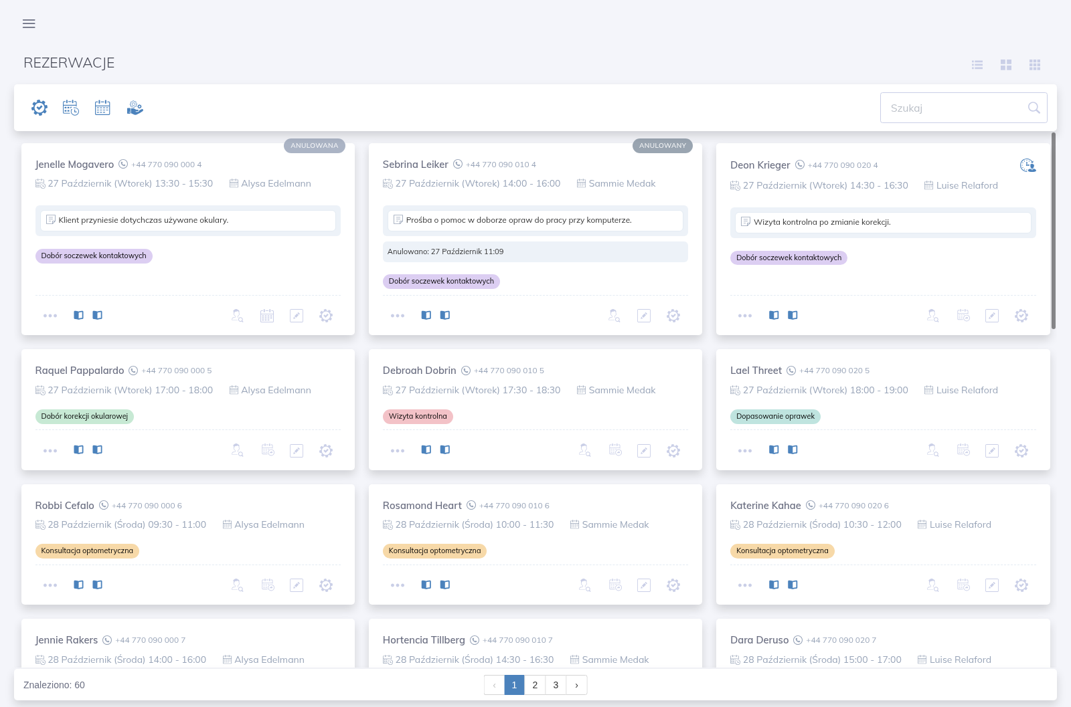Click reschedule calendar icon on Lael Threet card
Viewport: 1071px width, 707px height.
click(x=963, y=450)
